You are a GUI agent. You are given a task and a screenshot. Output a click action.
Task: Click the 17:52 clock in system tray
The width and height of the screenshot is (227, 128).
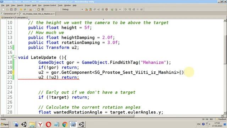[217, 123]
